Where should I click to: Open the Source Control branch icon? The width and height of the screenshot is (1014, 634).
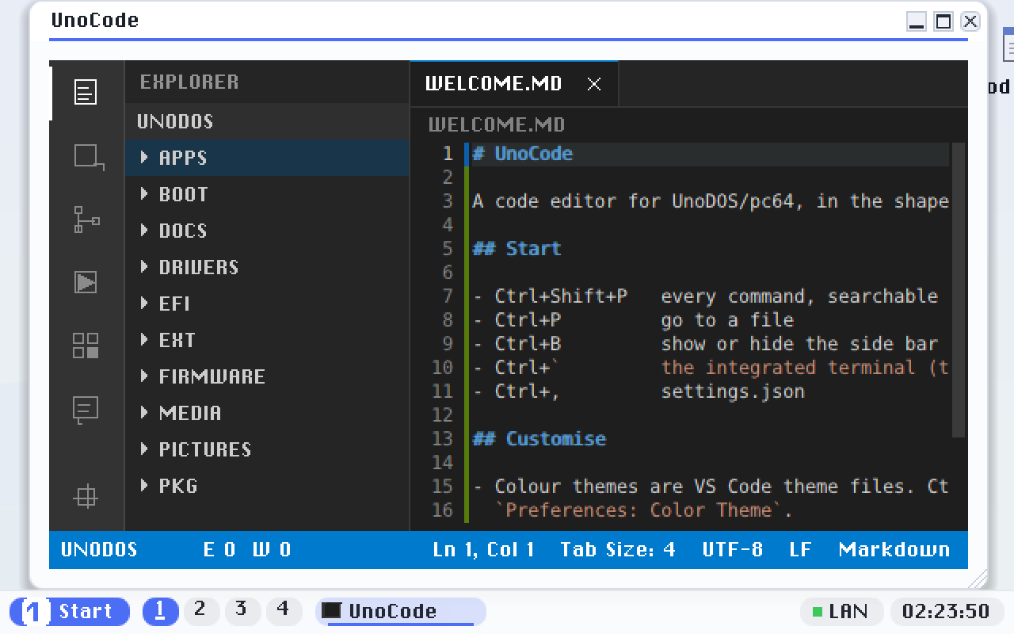tap(86, 220)
